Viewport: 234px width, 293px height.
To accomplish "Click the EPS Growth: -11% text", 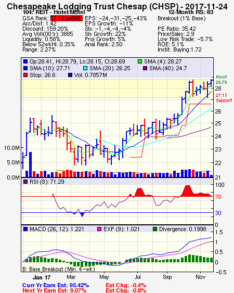I will [109, 23].
